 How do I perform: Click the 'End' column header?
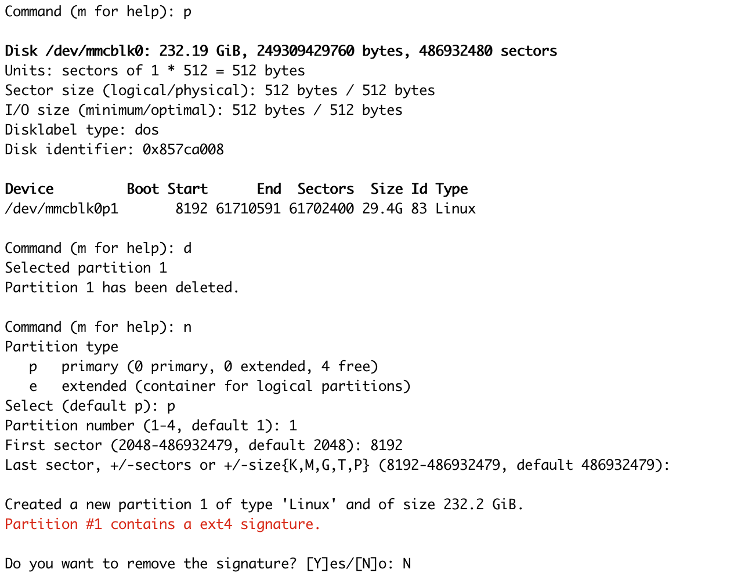coord(269,189)
